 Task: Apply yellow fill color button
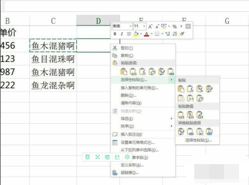(136, 34)
